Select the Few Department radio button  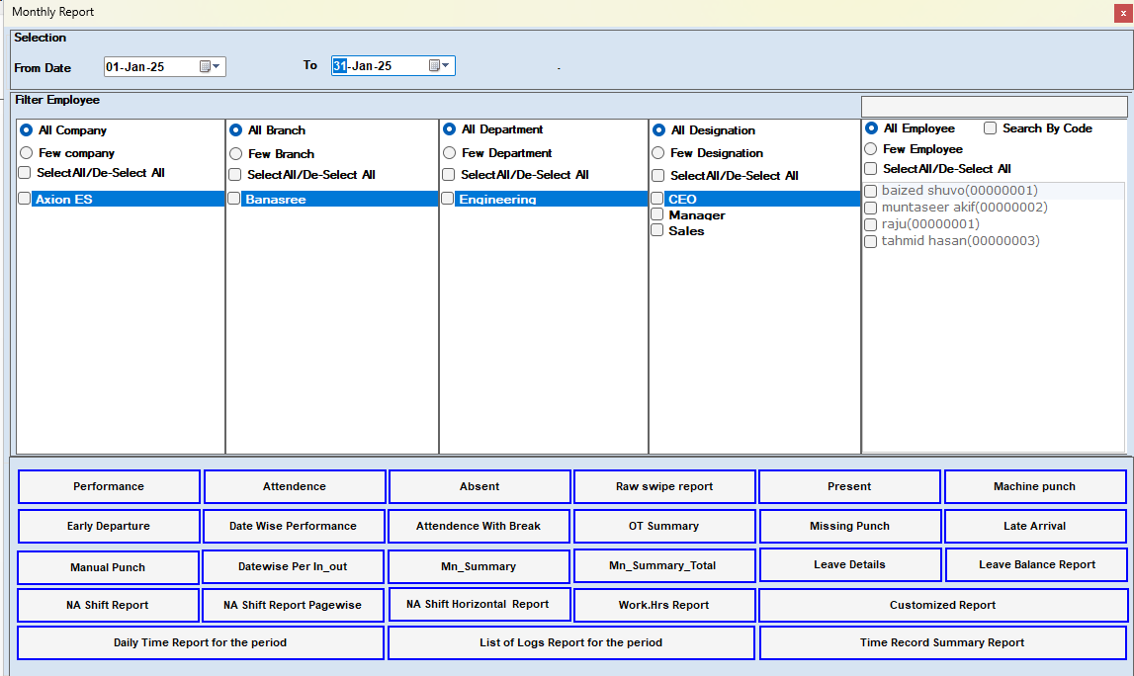point(450,153)
